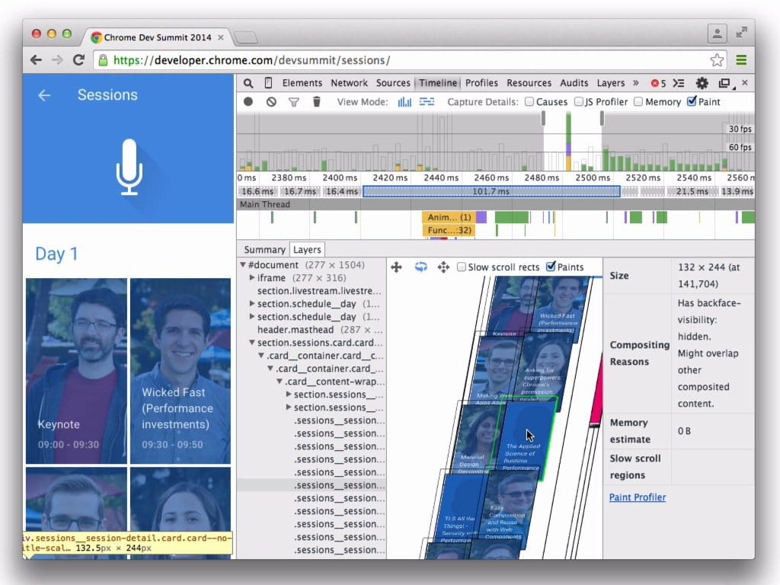Select the pan mode icon in Layers panel
The height and width of the screenshot is (585, 780).
click(396, 267)
